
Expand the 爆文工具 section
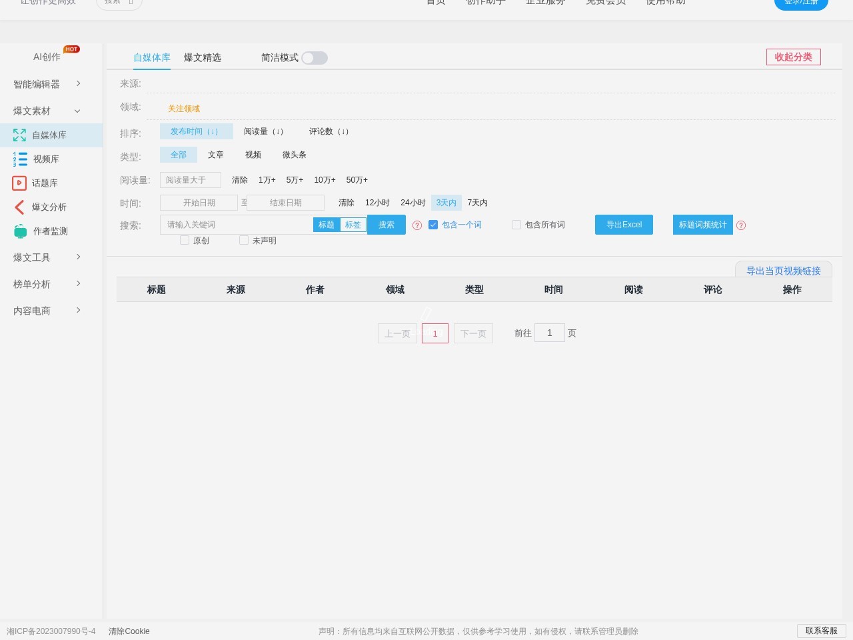coord(78,257)
